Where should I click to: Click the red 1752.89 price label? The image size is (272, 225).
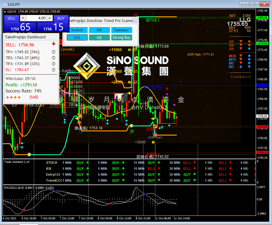pyautogui.click(x=262, y=127)
